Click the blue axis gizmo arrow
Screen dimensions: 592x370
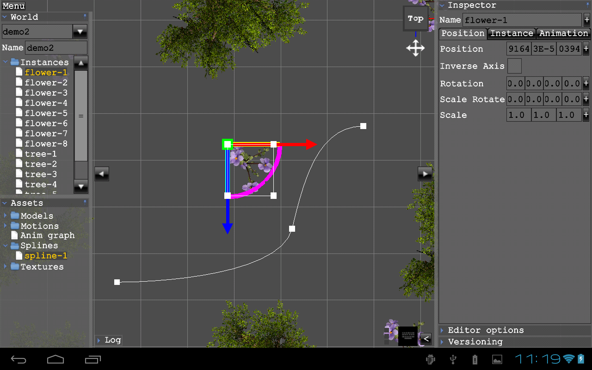click(227, 228)
